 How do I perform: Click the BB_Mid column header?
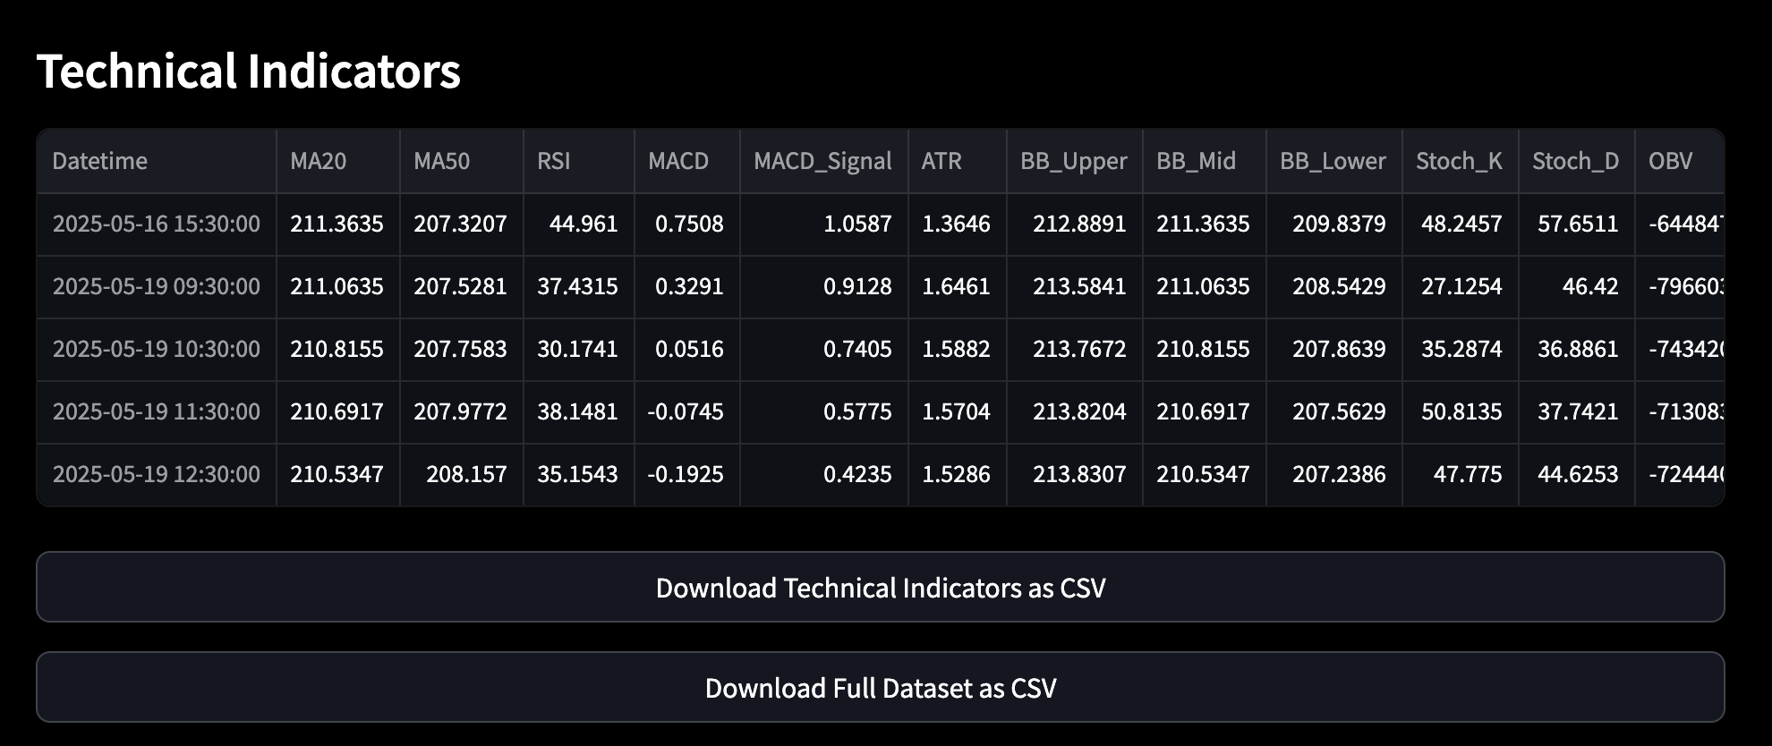[x=1205, y=161]
